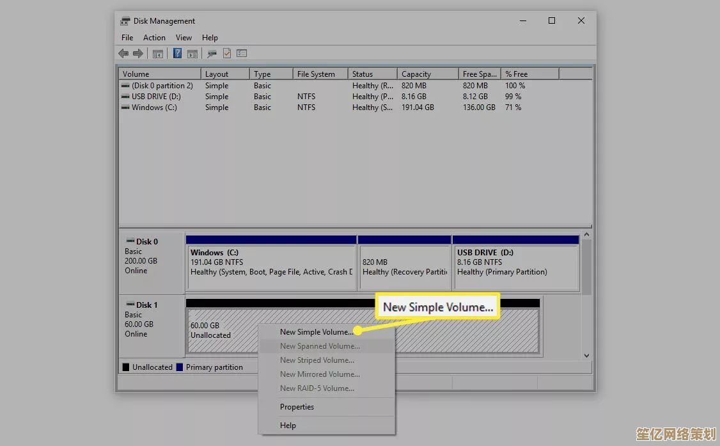Sort by the File System column header
Viewport: 720px width, 446px height.
(316, 74)
